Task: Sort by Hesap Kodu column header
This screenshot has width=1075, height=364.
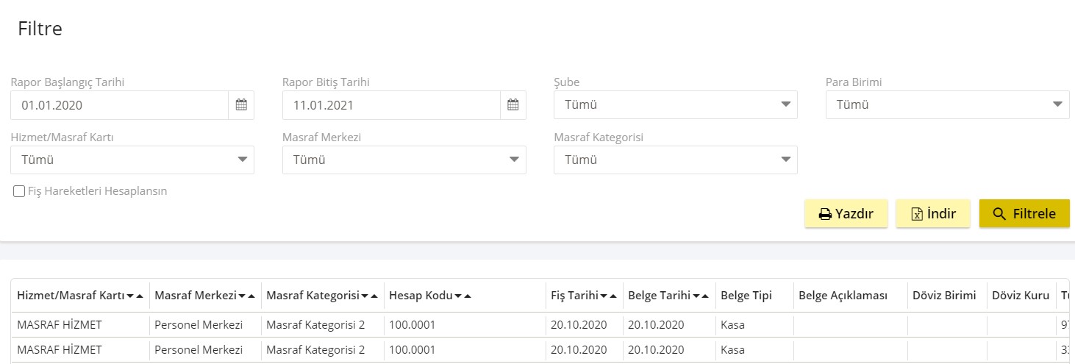Action: click(430, 296)
